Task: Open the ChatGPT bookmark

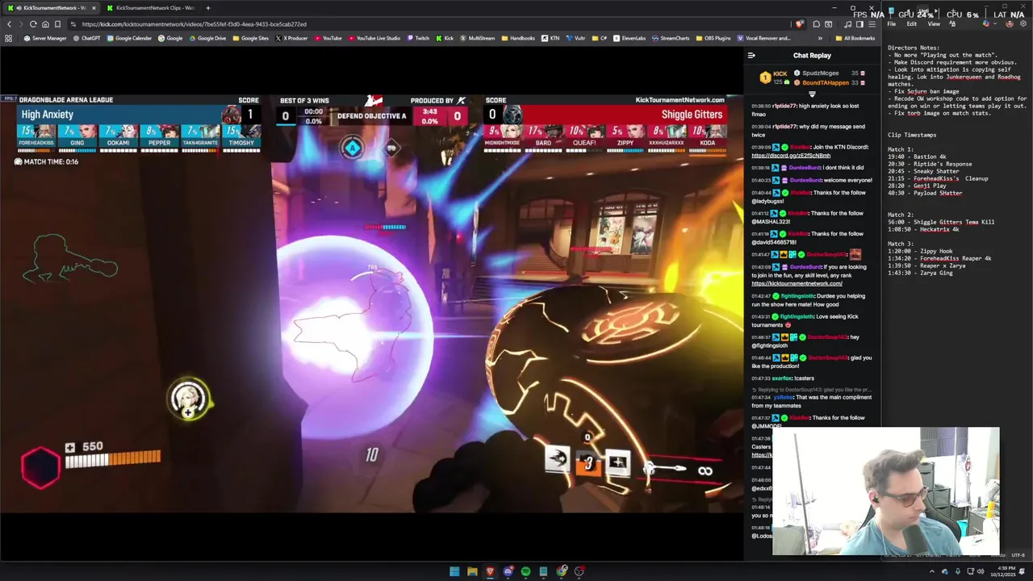Action: pos(86,38)
